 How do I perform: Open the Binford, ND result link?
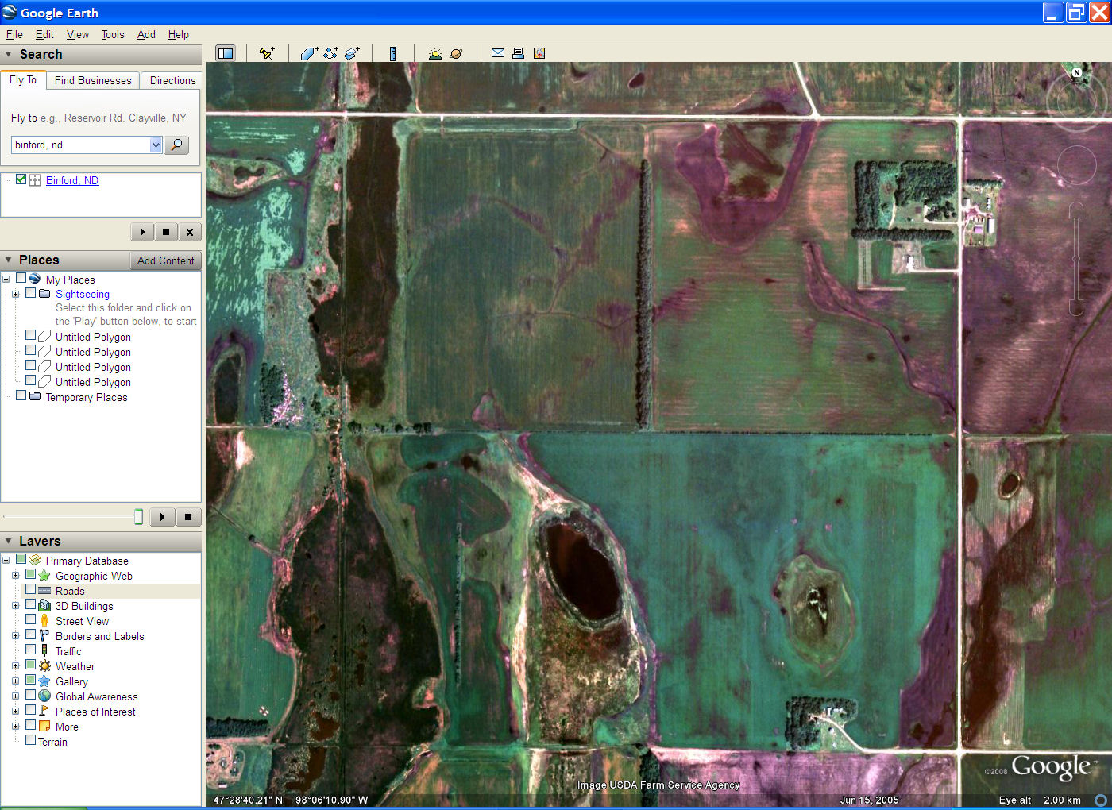(x=72, y=180)
